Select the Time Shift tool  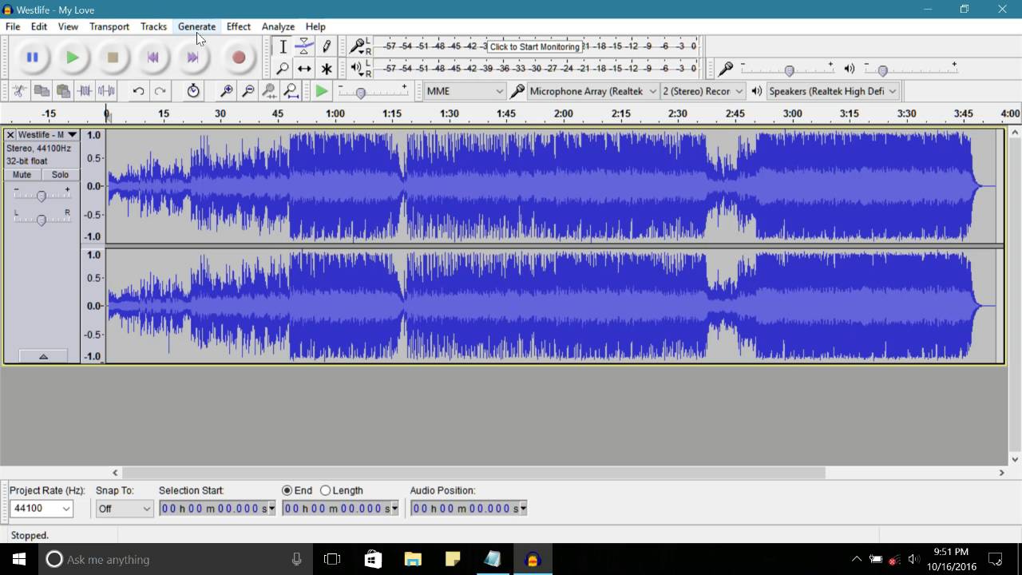click(304, 69)
